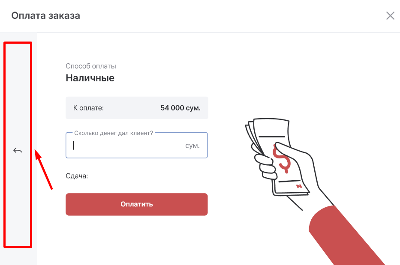Screen dimensions: 400x265
Task: Click the hand holding cash illustration
Action: [283, 163]
